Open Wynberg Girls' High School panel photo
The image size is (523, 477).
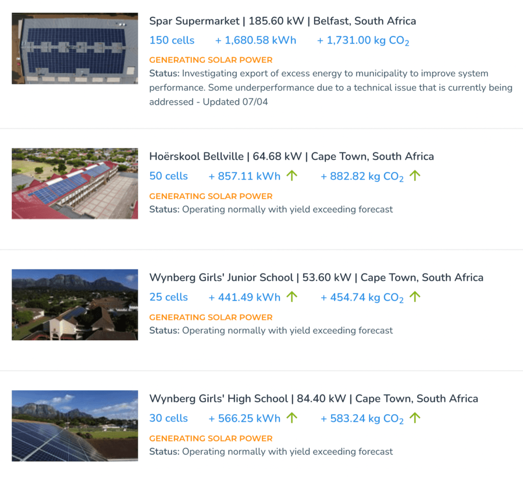(75, 425)
